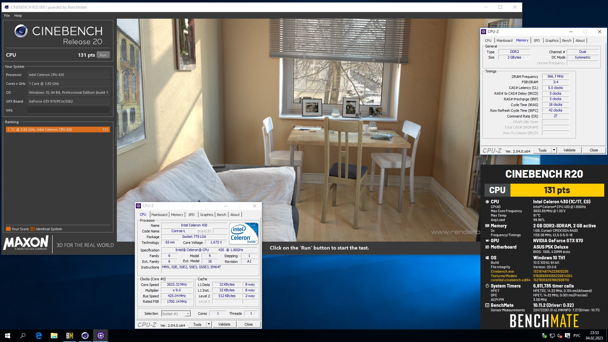Click the GFX Board GeForce GTX 970 field
The height and width of the screenshot is (342, 608).
tap(68, 101)
